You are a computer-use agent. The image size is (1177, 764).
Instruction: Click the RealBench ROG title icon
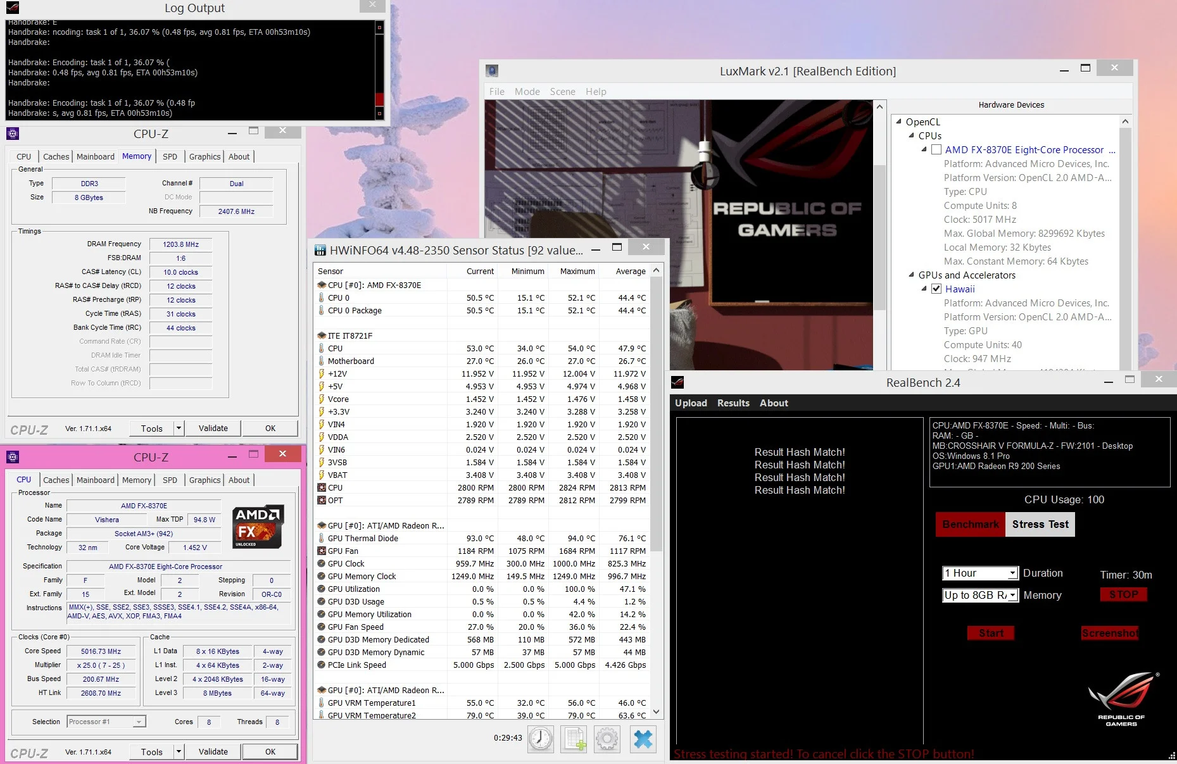point(678,382)
